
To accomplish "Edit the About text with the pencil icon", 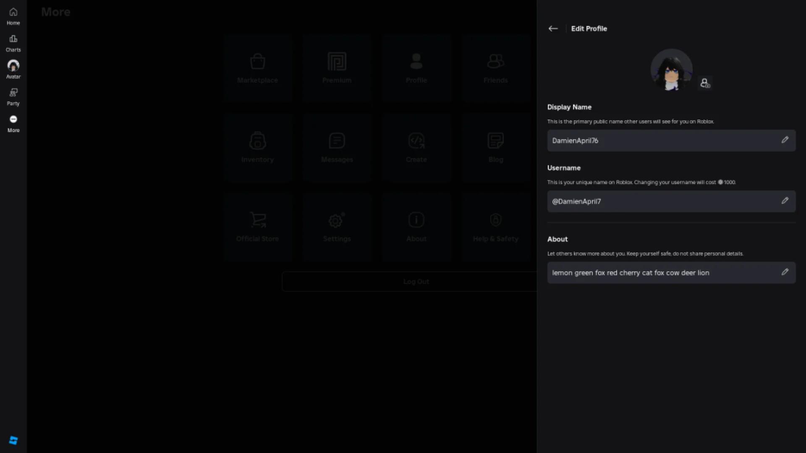I will (x=785, y=272).
